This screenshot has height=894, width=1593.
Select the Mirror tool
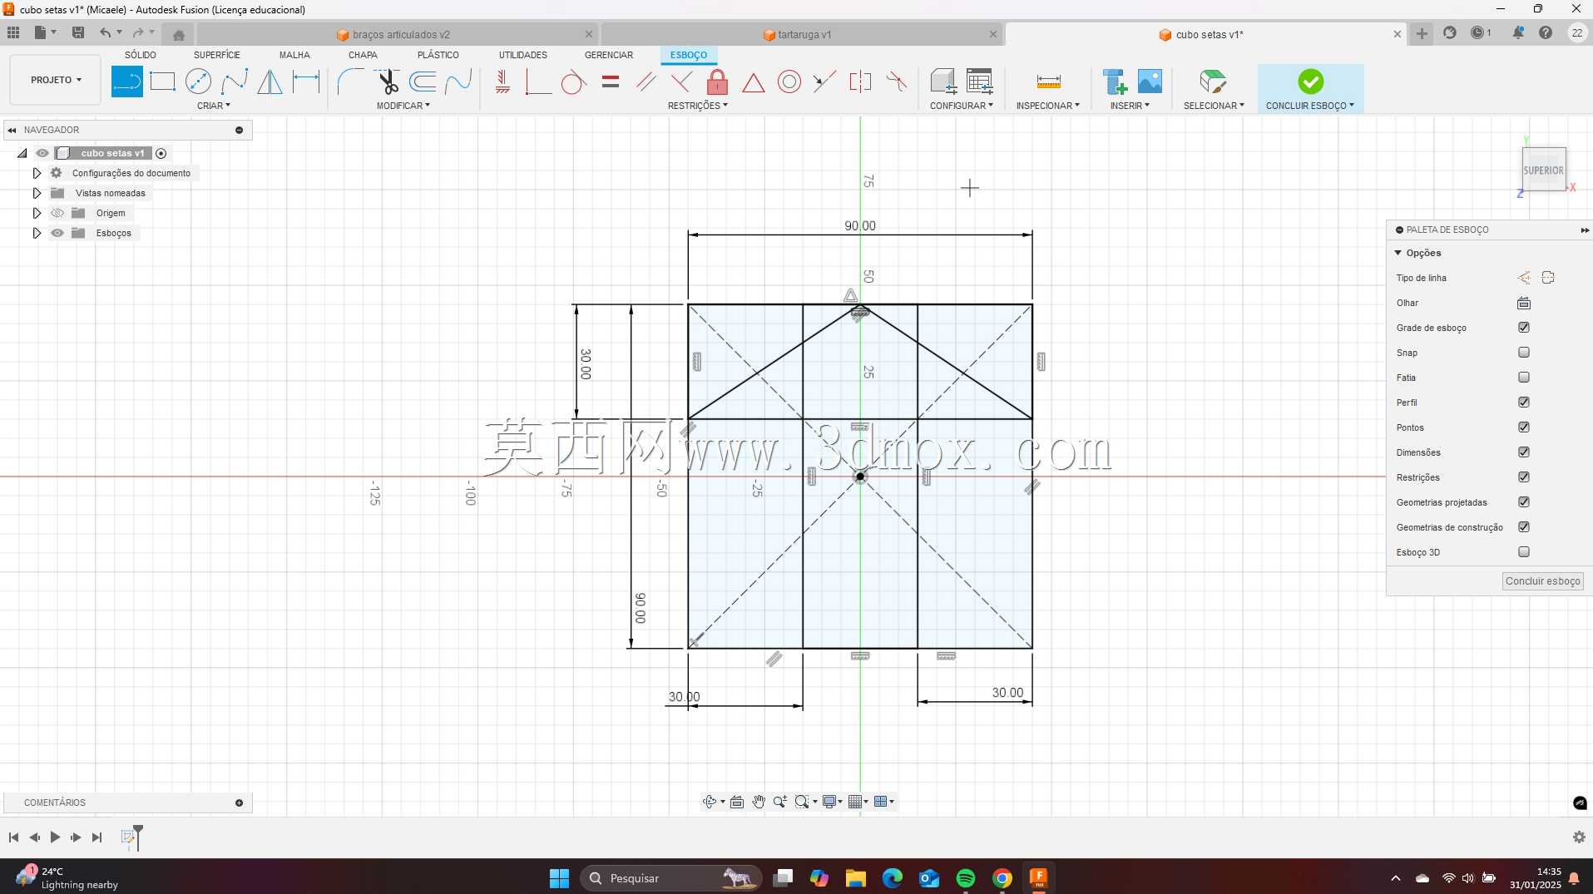(270, 81)
